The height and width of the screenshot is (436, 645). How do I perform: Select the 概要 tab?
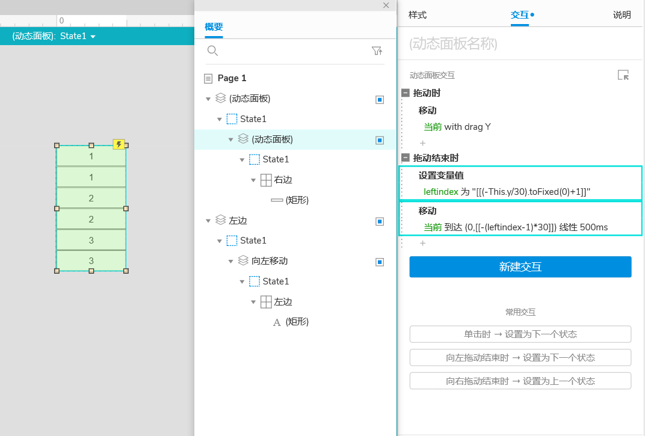214,27
